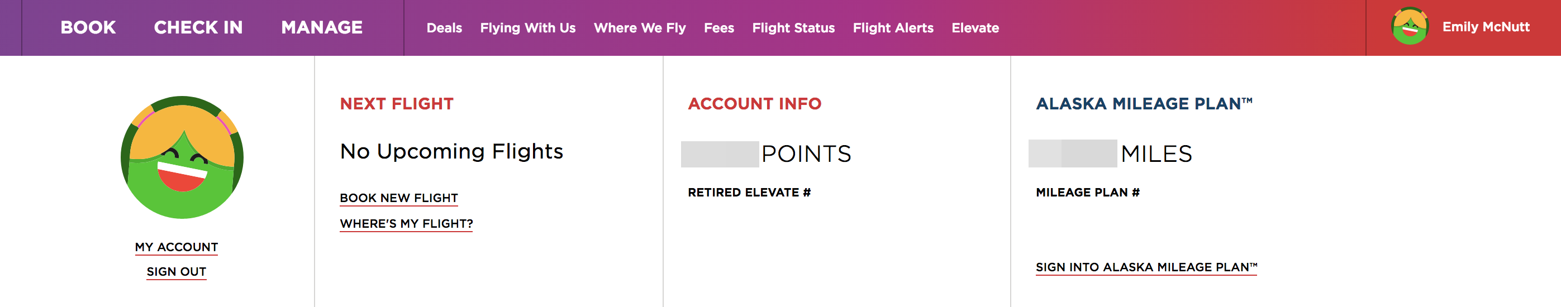Open WHERE'S MY FLIGHT? link
Image resolution: width=1561 pixels, height=307 pixels.
coord(406,223)
